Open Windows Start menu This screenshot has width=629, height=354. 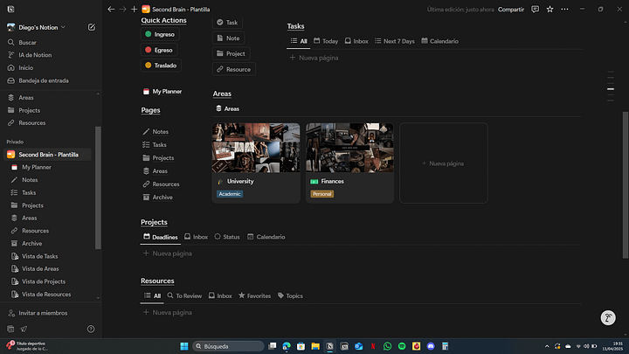(184, 346)
